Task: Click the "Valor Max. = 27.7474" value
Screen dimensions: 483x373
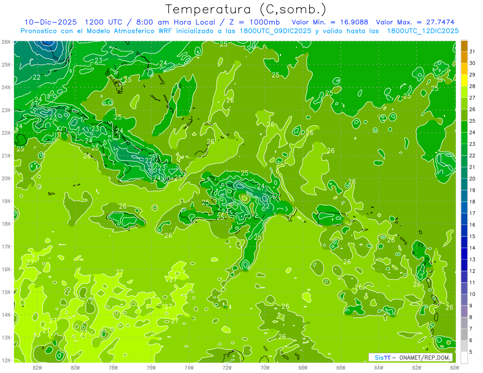Action: pos(415,22)
